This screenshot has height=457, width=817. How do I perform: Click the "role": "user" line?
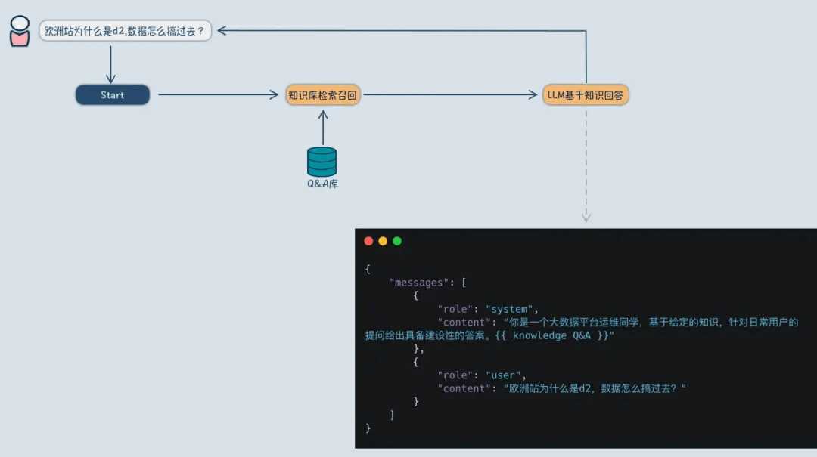coord(481,375)
